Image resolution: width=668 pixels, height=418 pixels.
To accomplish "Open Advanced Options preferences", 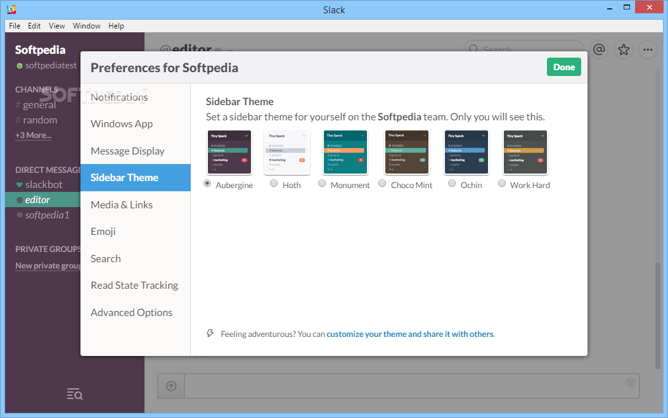I will coord(136,312).
